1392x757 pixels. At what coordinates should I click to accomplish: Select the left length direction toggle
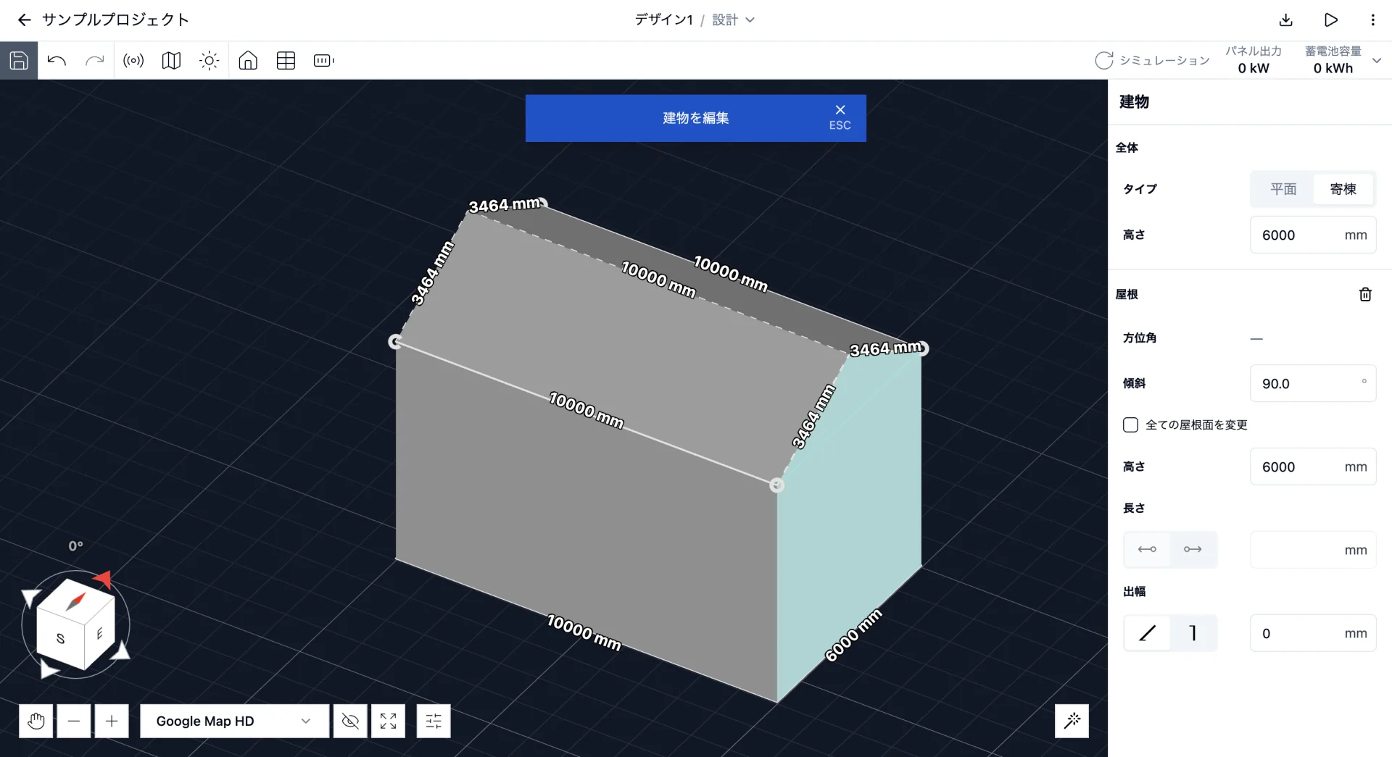1147,549
